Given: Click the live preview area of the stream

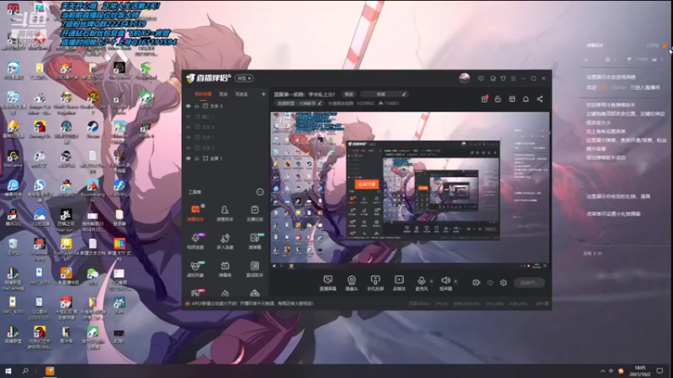Looking at the screenshot, I should (x=410, y=191).
